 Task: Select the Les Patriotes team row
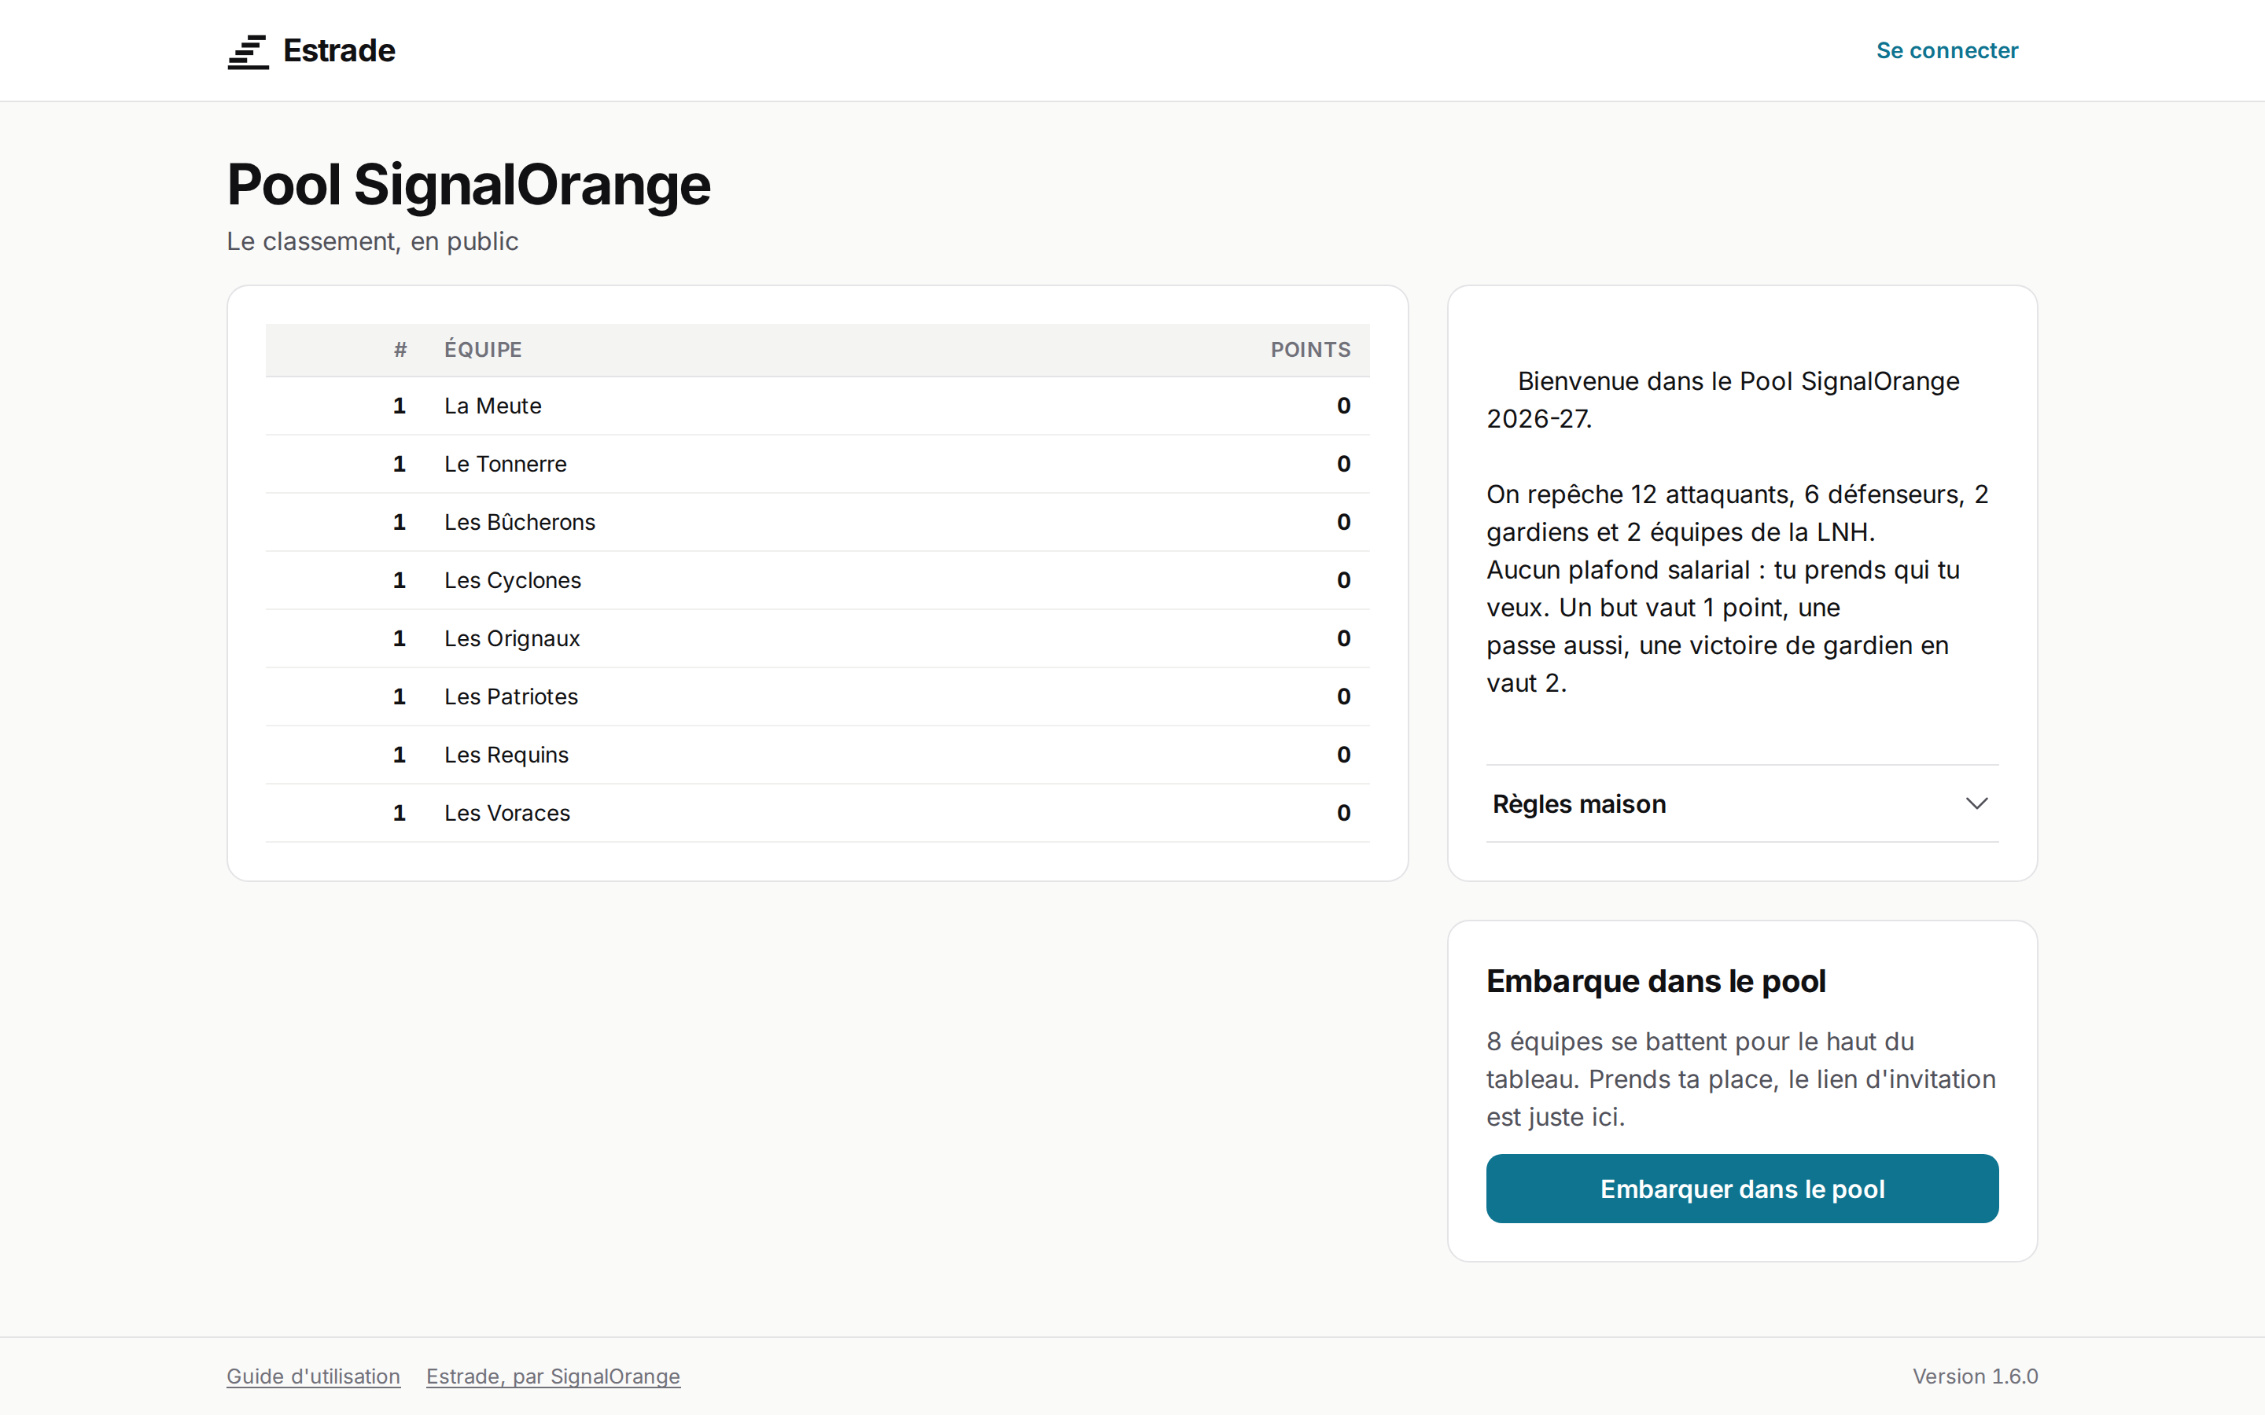817,696
